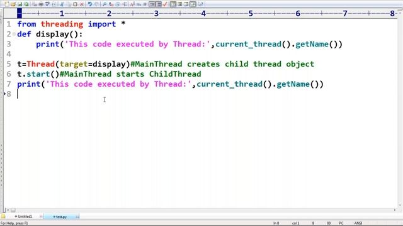Viewport: 403px width, 226px height.
Task: Click 'ANSI' encoding in status bar
Action: coord(358,223)
